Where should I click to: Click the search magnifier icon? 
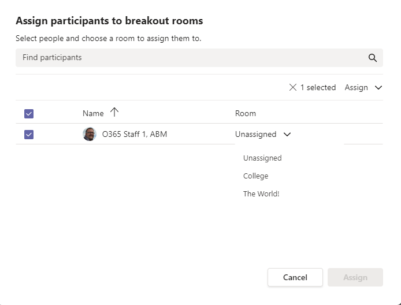[x=372, y=58]
